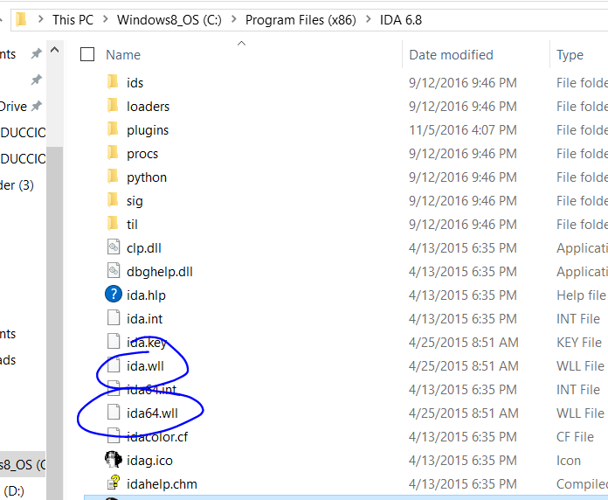The image size is (608, 500).
Task: Sort by Name column header
Action: 123,55
